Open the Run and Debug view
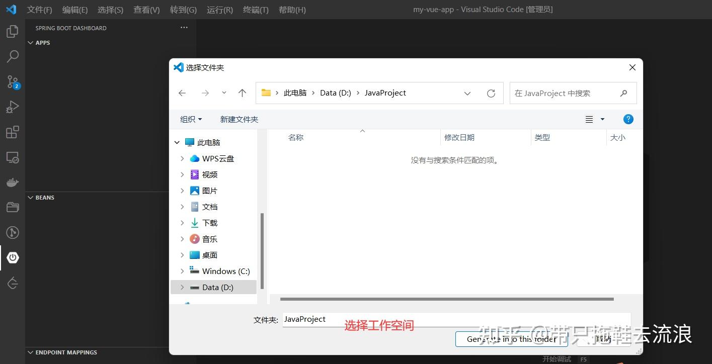This screenshot has height=364, width=712. [x=13, y=107]
